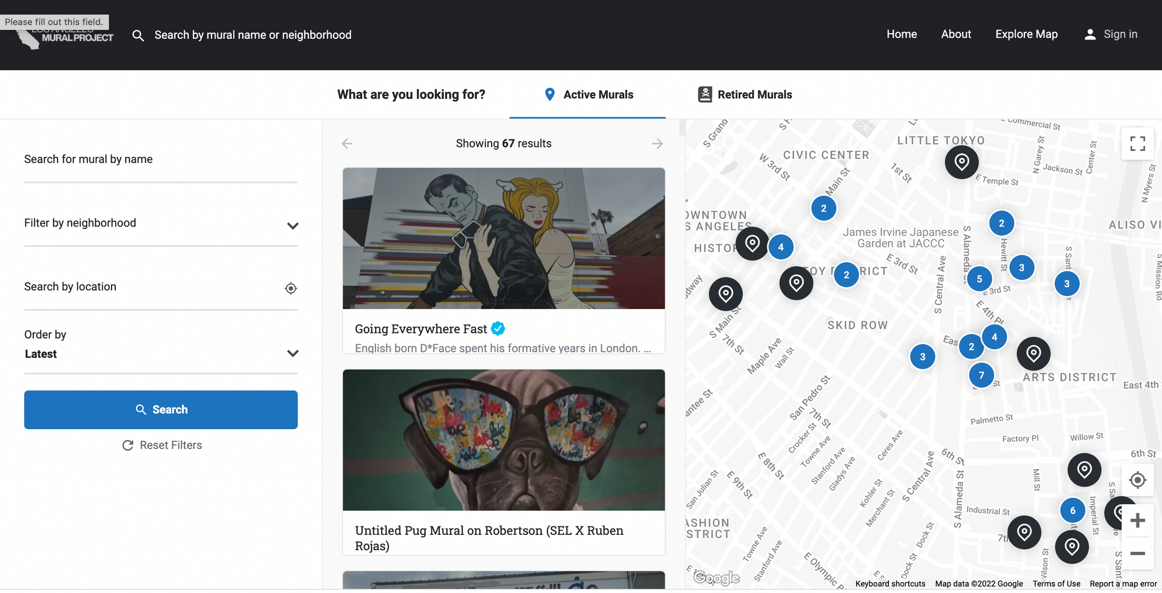Click the Map data ©2022 Google text
Image resolution: width=1162 pixels, height=593 pixels.
pyautogui.click(x=979, y=584)
